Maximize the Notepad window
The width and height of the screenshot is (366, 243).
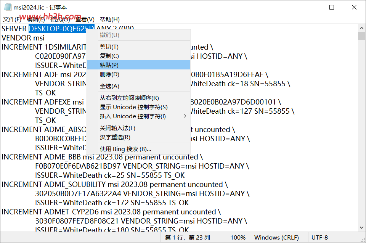(331, 7)
